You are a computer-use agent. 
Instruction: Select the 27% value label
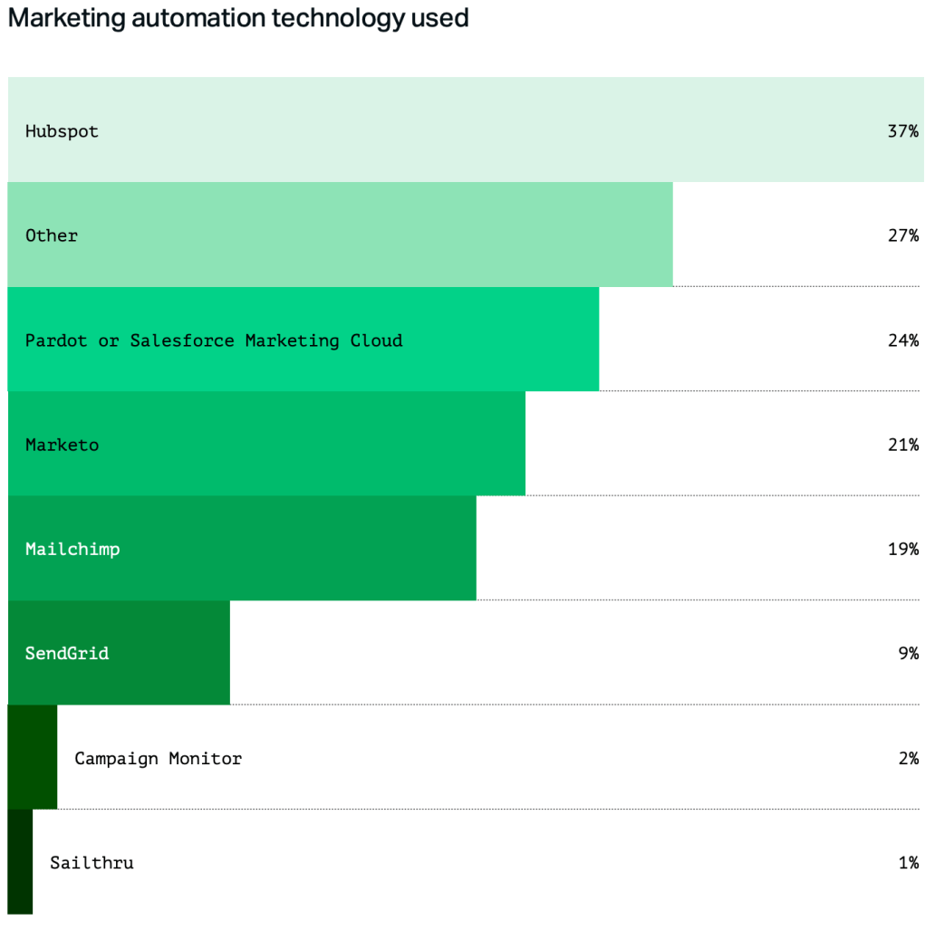click(x=902, y=235)
